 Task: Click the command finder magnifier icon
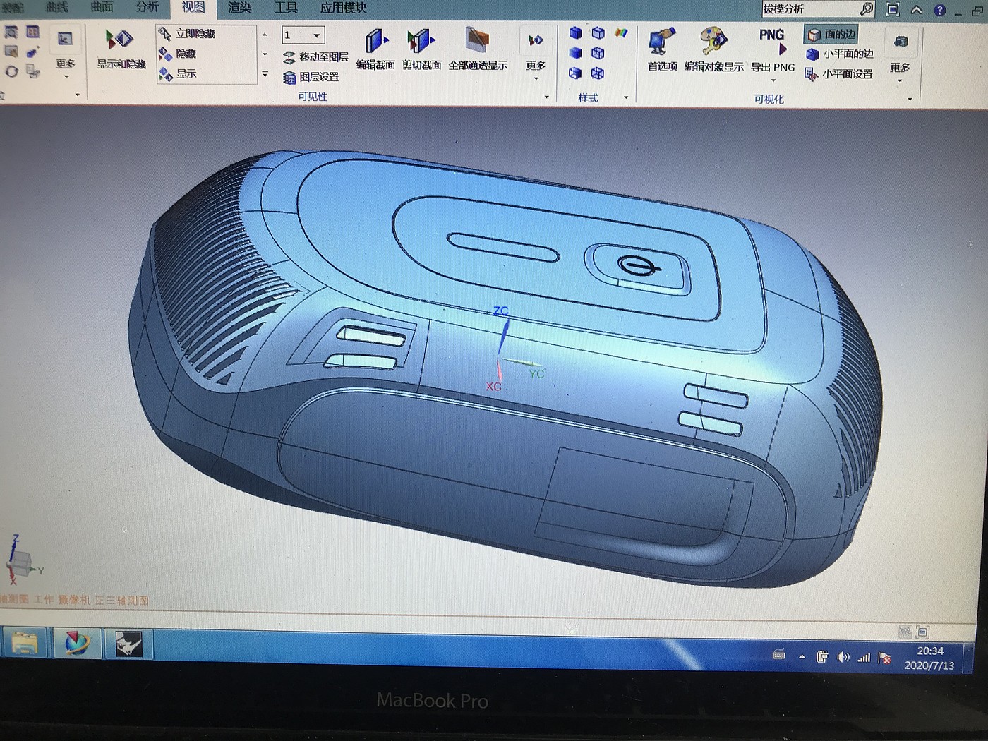[x=867, y=9]
